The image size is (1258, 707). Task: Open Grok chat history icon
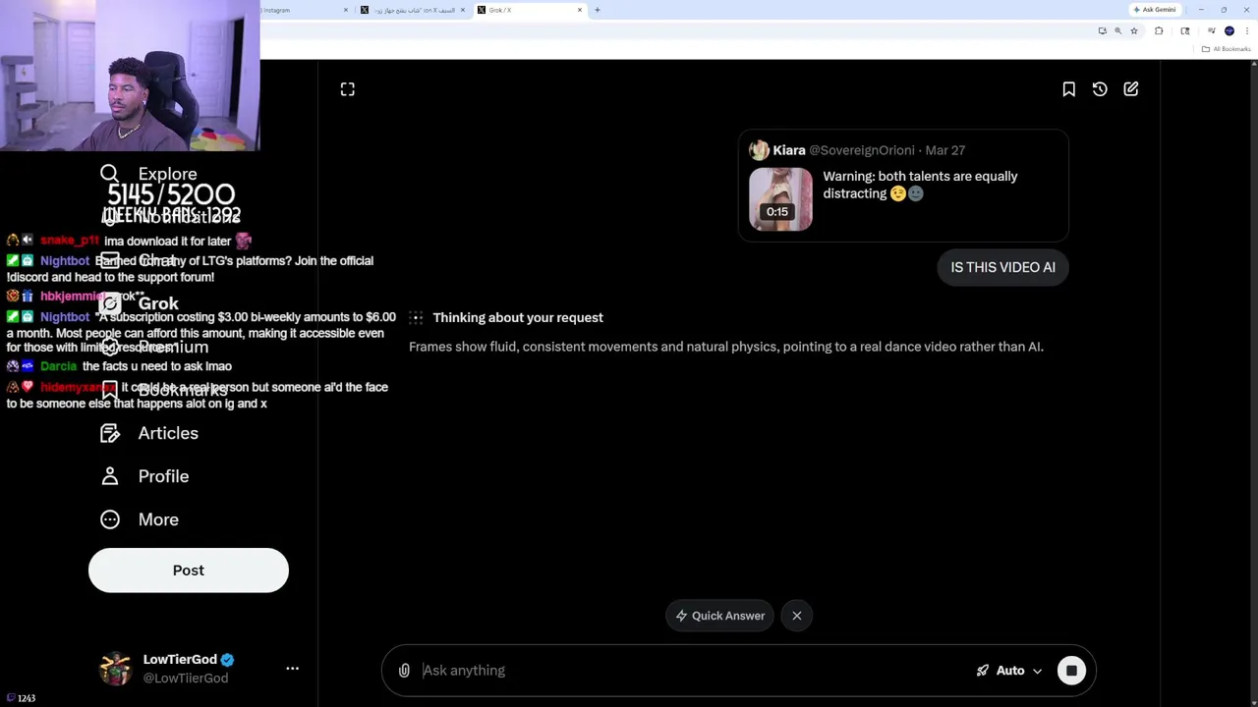pyautogui.click(x=1100, y=89)
